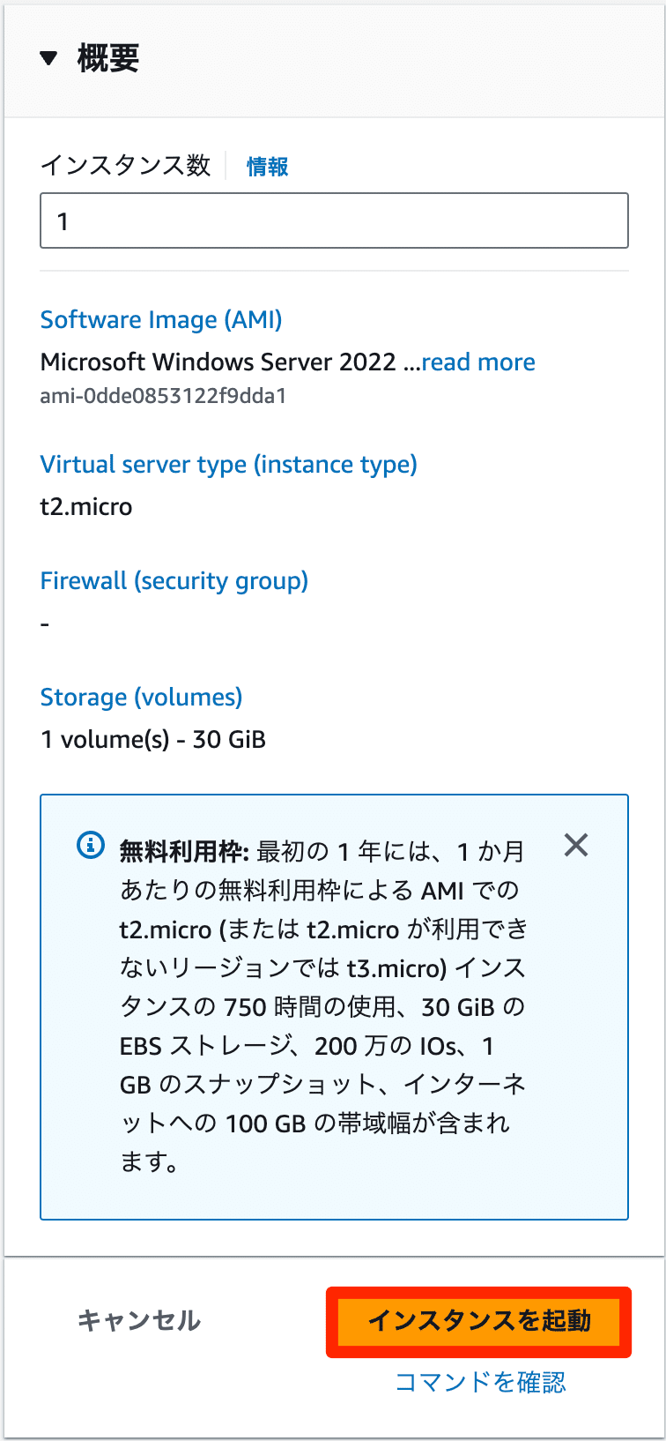The width and height of the screenshot is (666, 1441).
Task: Click the 1 volume(s) - 30 GiB text
Action: [x=153, y=739]
